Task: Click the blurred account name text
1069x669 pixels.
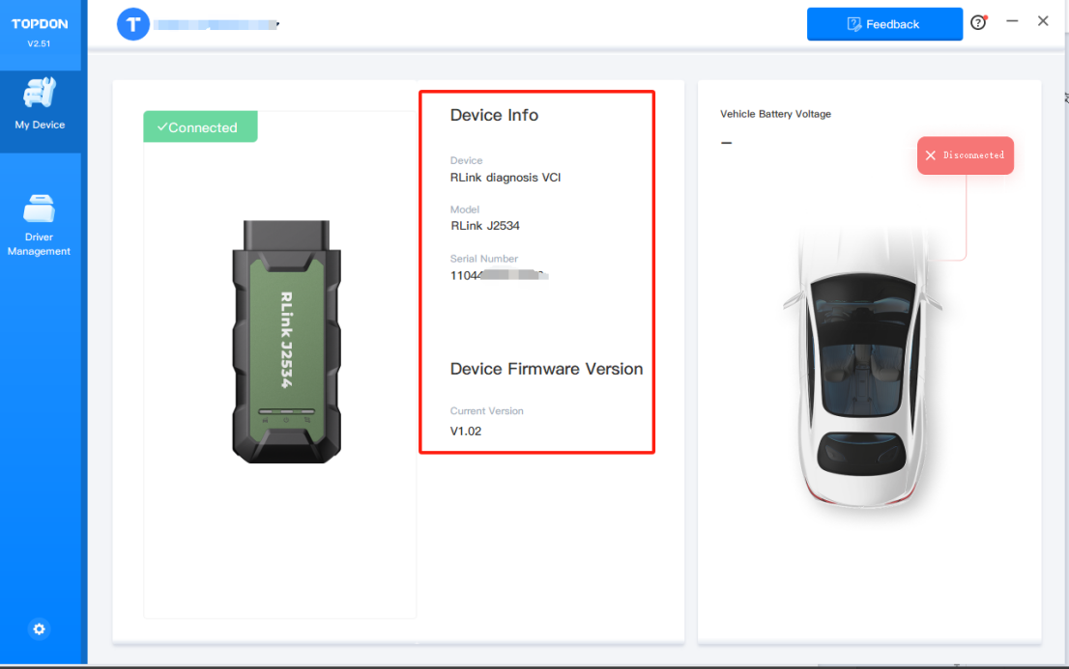Action: 217,24
